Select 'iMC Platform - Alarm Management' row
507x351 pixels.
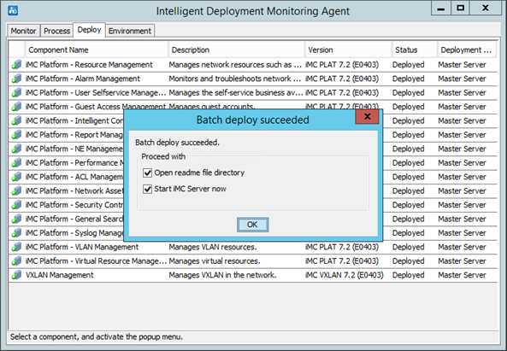253,79
